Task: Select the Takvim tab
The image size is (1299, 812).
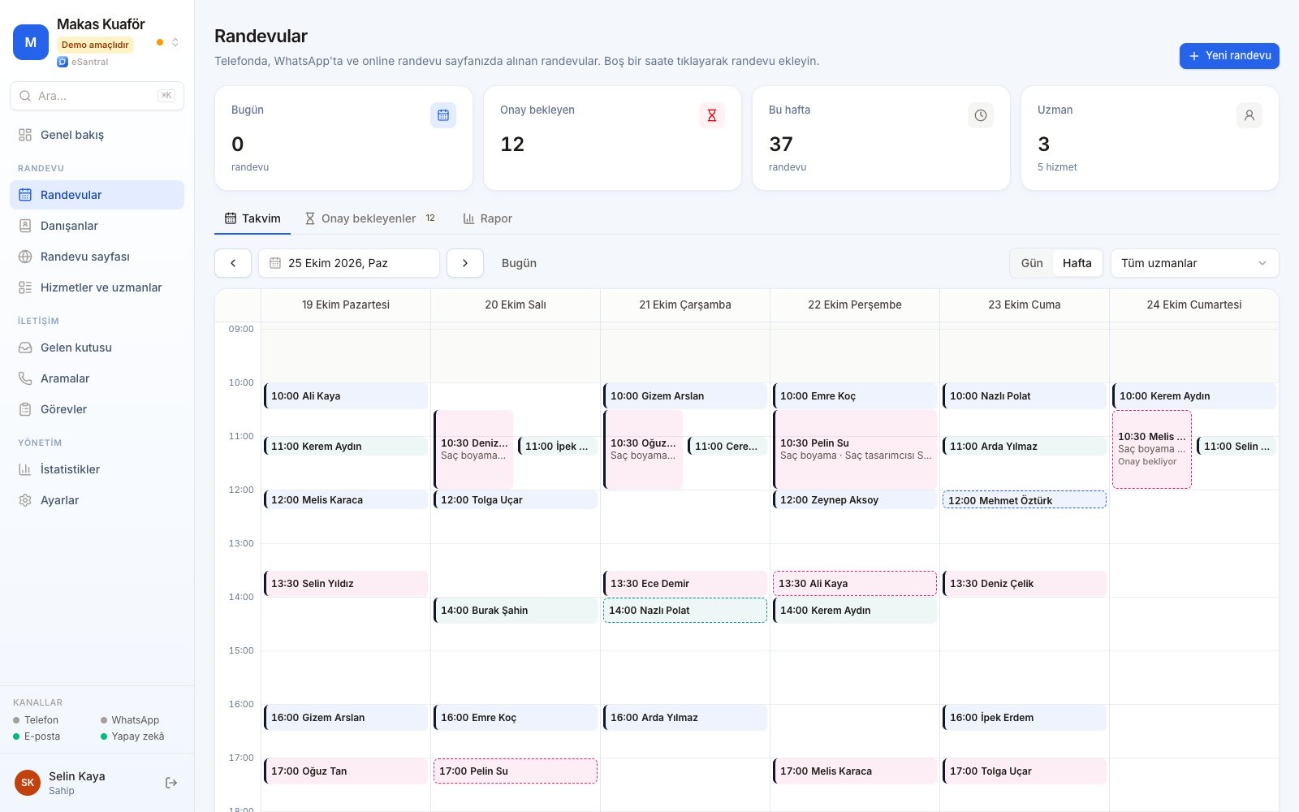Action: [x=252, y=218]
